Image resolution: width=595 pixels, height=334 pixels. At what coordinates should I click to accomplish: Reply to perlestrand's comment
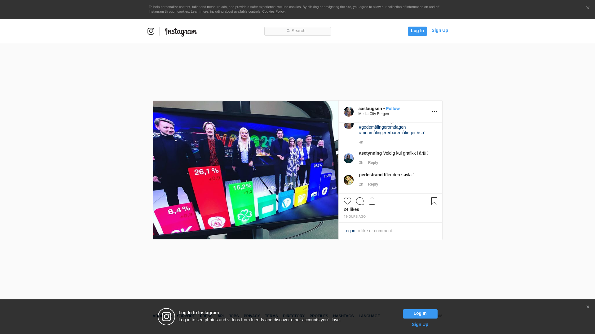(373, 184)
